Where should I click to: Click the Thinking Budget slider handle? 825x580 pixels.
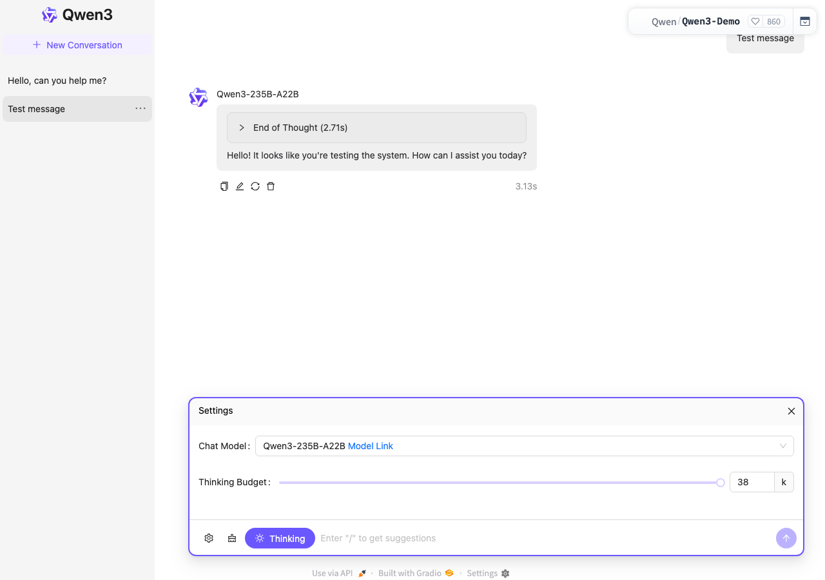[721, 482]
